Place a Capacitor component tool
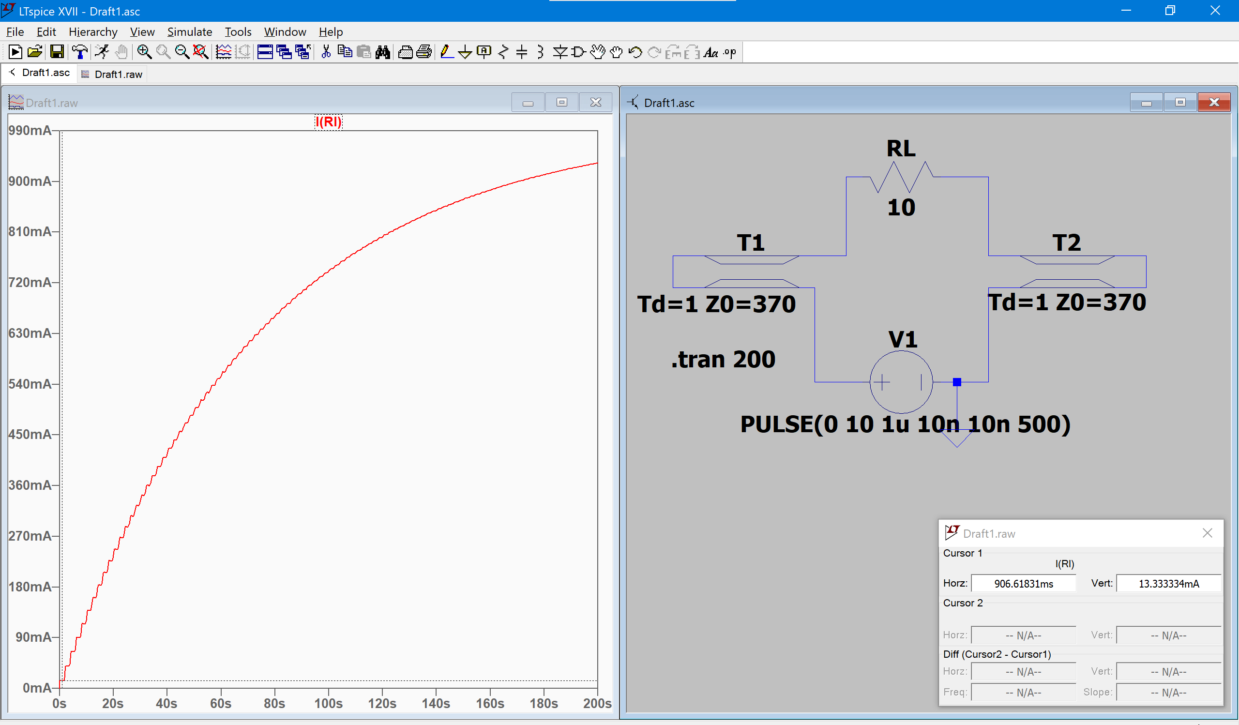1239x725 pixels. (x=522, y=52)
